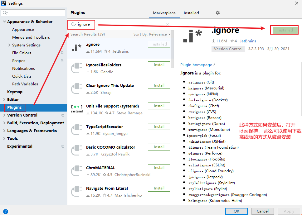
Task: Click the TypeScriptExecutor plugin icon
Action: point(77,130)
